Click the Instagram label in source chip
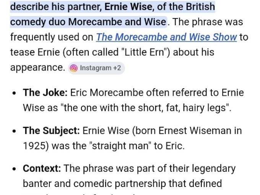Image resolution: width=260 pixels, height=195 pixels. point(96,68)
